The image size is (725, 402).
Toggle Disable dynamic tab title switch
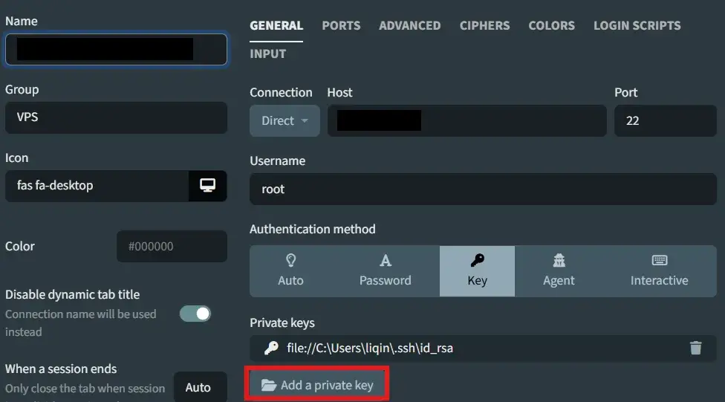[195, 314]
